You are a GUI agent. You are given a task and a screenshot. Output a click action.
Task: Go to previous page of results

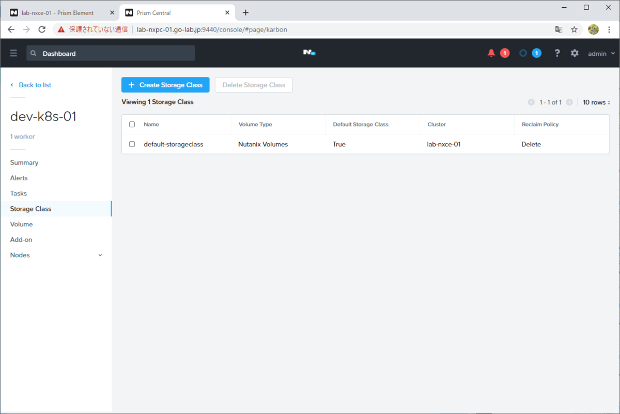[531, 102]
